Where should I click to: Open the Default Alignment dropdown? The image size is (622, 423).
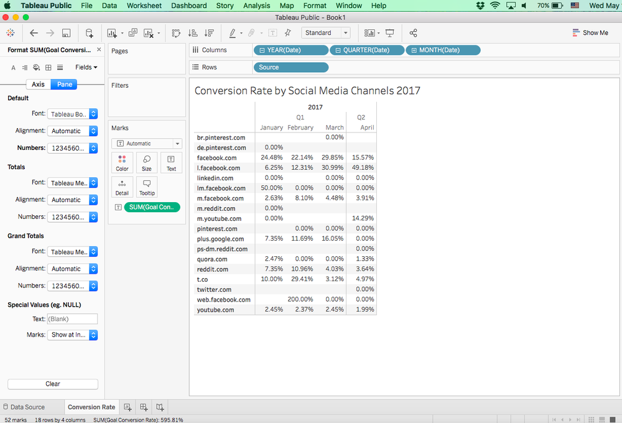[x=72, y=131]
